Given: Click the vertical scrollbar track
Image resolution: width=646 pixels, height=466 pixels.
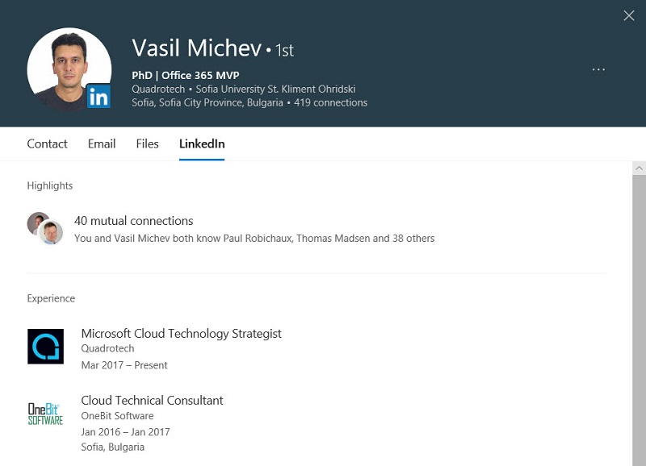Looking at the screenshot, I should 639,320.
